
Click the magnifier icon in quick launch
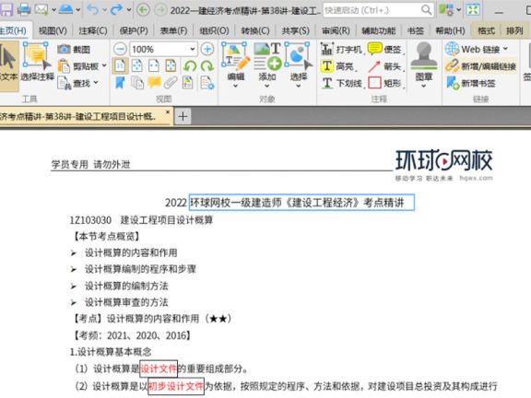click(427, 10)
